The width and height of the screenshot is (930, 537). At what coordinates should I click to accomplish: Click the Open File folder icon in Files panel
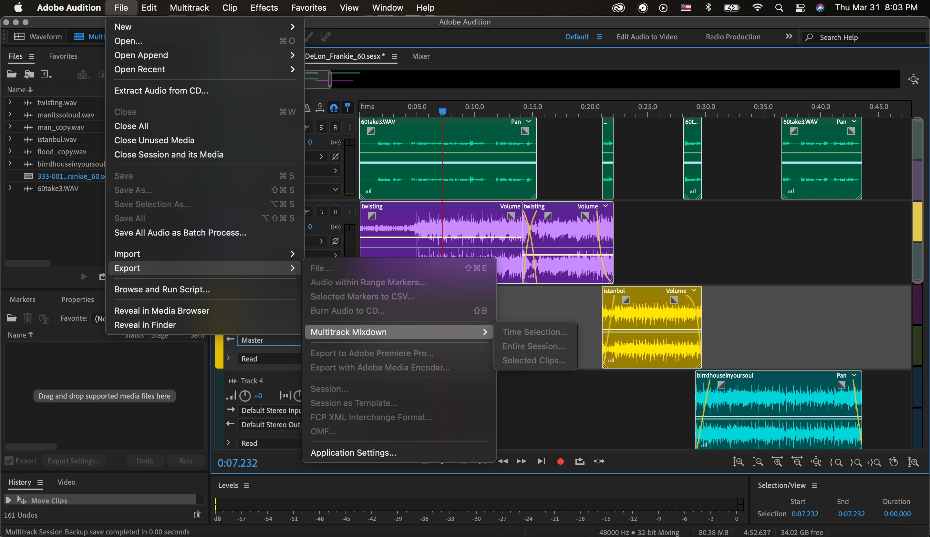[x=12, y=75]
